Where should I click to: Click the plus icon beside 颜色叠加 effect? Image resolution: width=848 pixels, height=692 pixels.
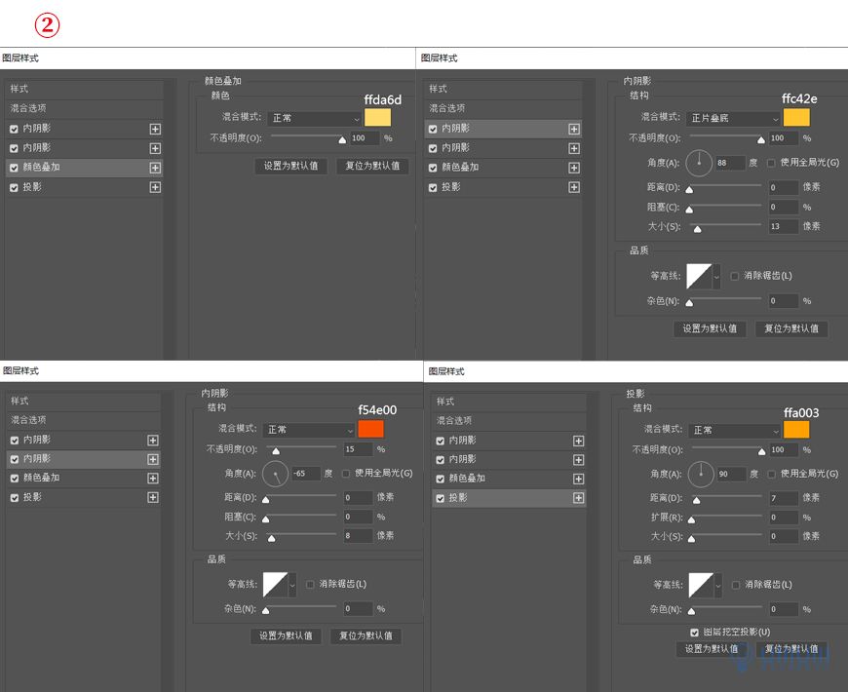(x=153, y=168)
